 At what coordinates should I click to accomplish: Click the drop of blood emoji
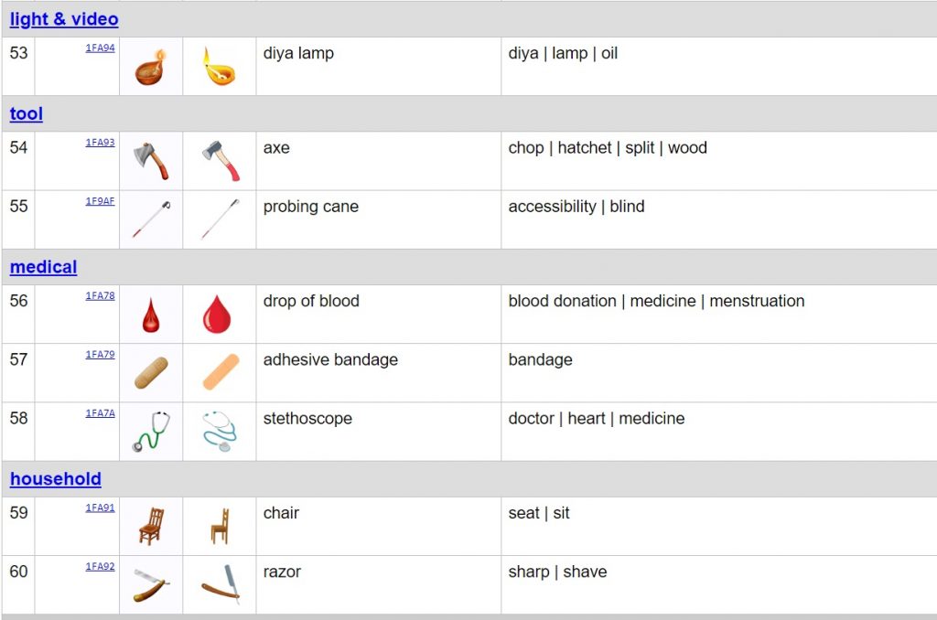click(151, 315)
